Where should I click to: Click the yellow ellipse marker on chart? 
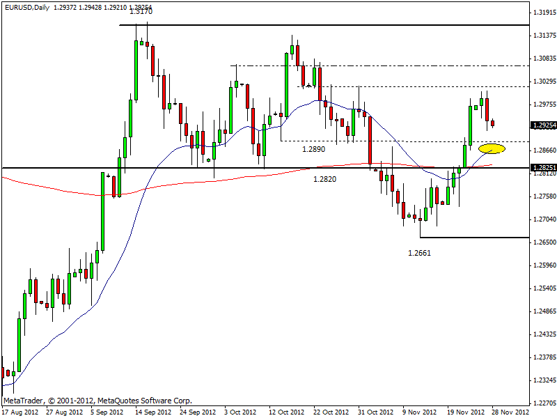click(492, 148)
